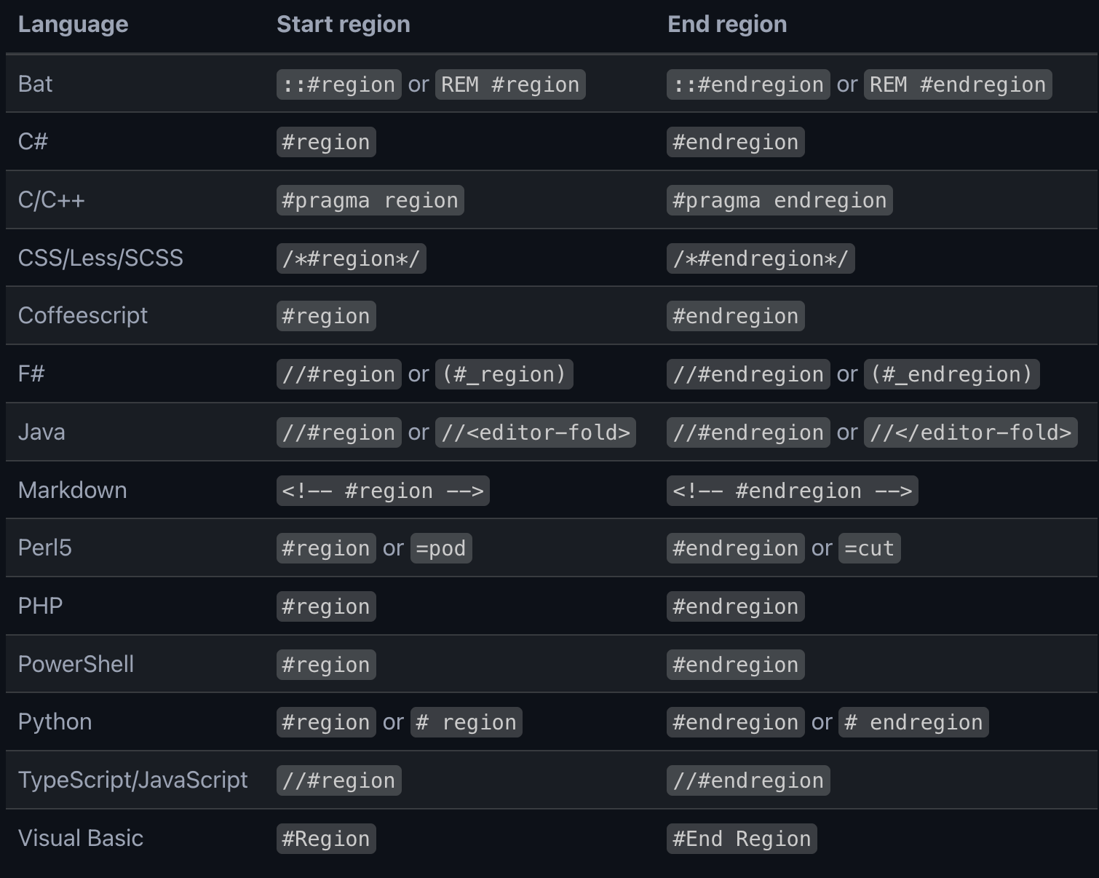The image size is (1099, 878).
Task: Click the #pragma endregion code snippet
Action: click(779, 200)
